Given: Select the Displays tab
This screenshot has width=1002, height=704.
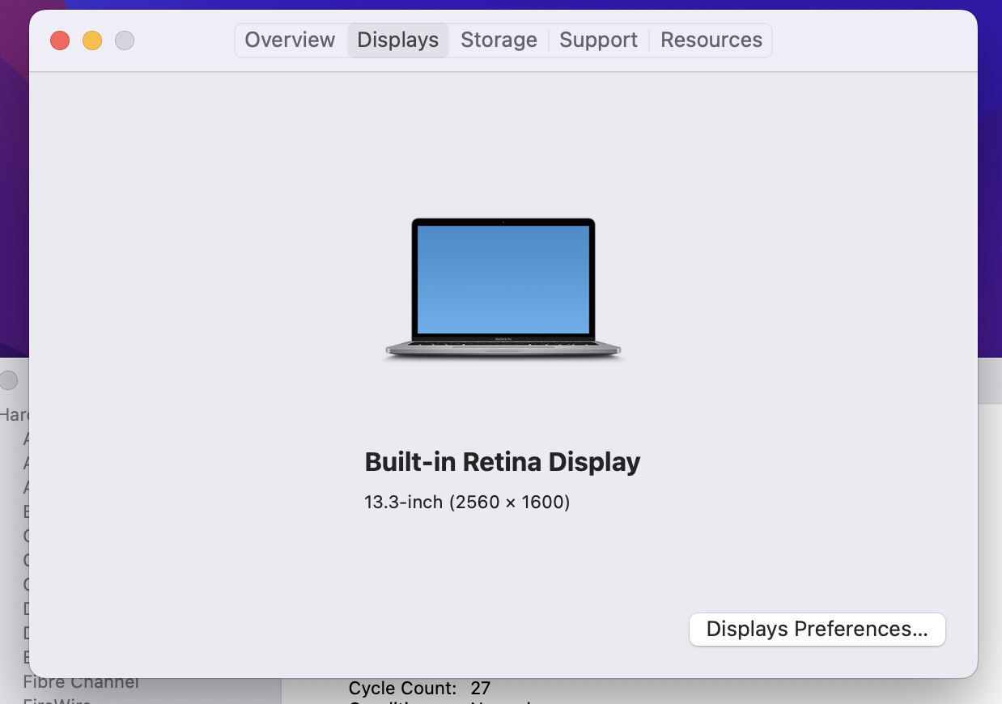Looking at the screenshot, I should (x=397, y=40).
